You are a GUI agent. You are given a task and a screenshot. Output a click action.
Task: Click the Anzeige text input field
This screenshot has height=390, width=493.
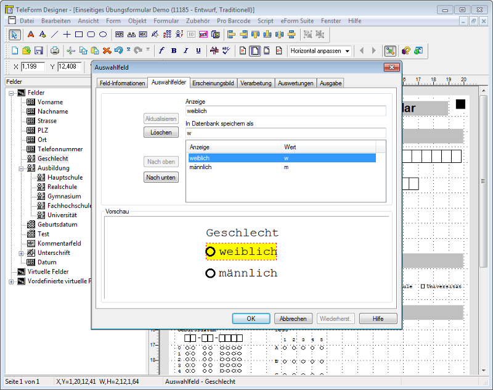click(x=285, y=111)
